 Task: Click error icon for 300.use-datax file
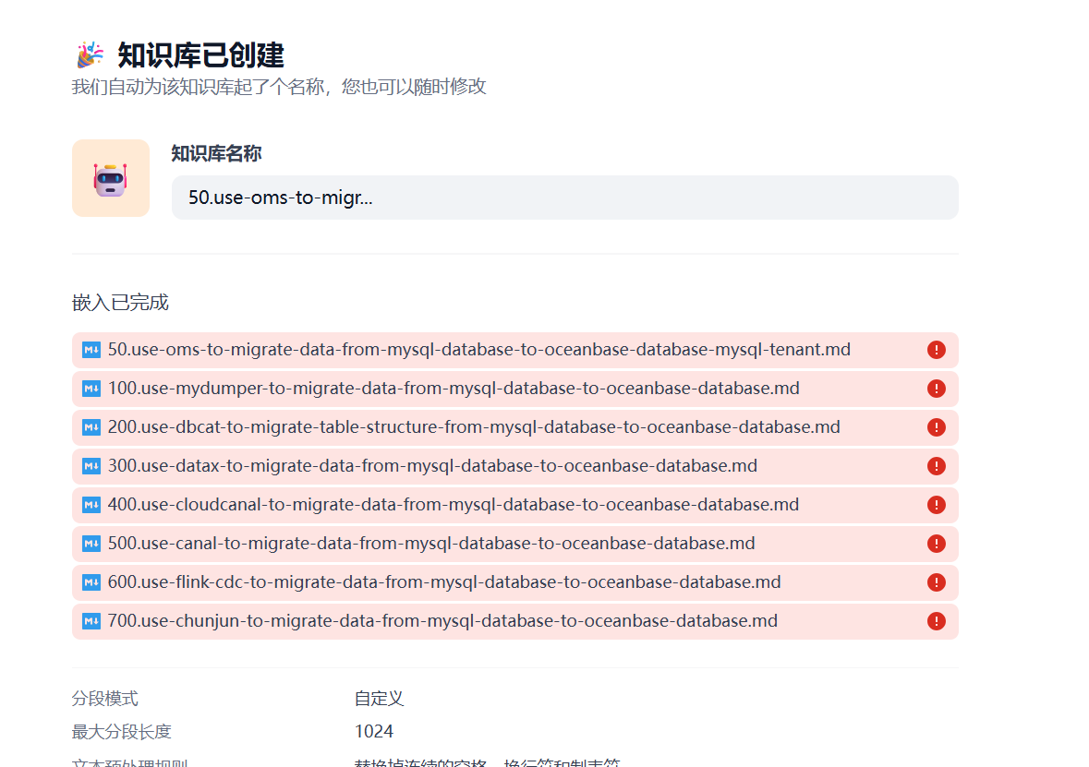pos(936,466)
